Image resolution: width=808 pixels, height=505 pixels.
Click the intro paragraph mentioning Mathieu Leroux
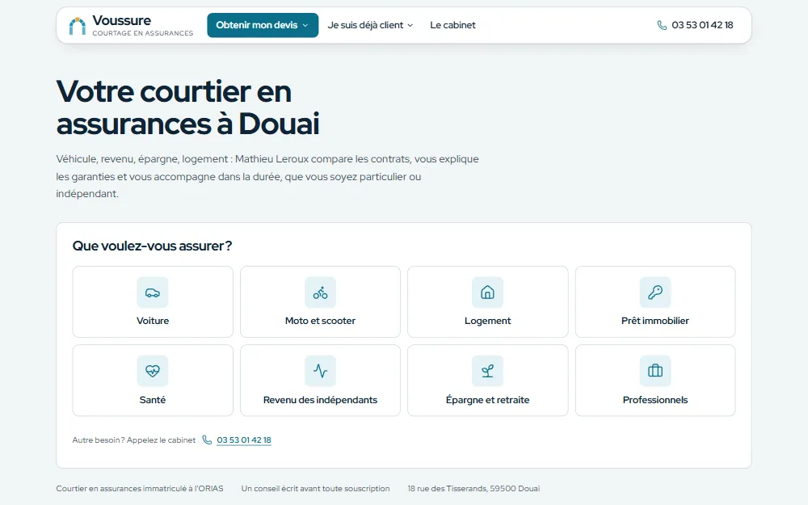(267, 176)
